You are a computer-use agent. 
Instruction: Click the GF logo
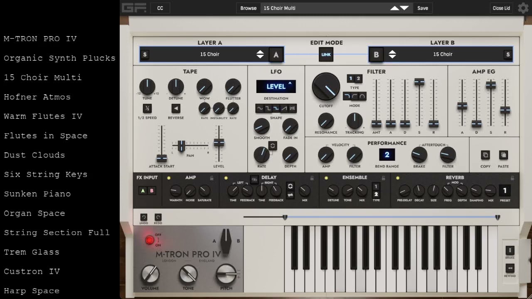tap(134, 8)
